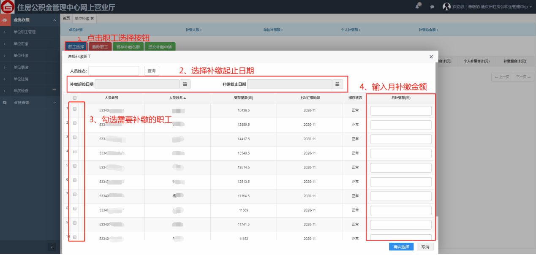This screenshot has width=536, height=255.
Task: Collapse the 业务办理 sidebar section
Action: (54, 20)
